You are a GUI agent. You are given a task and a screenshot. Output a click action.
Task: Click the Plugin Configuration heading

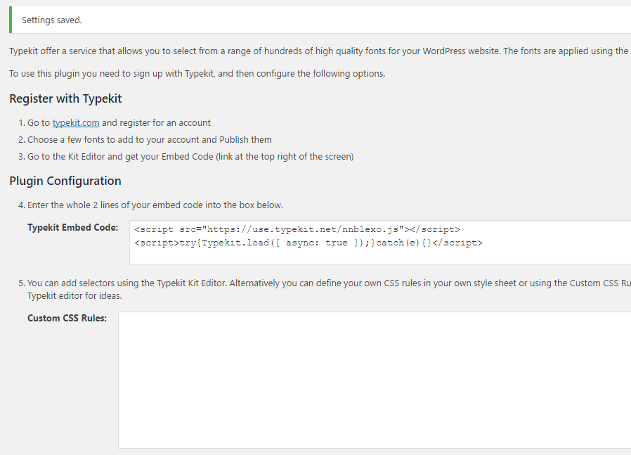tap(65, 181)
